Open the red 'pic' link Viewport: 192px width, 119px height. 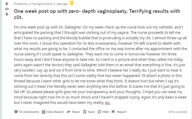point(108,103)
